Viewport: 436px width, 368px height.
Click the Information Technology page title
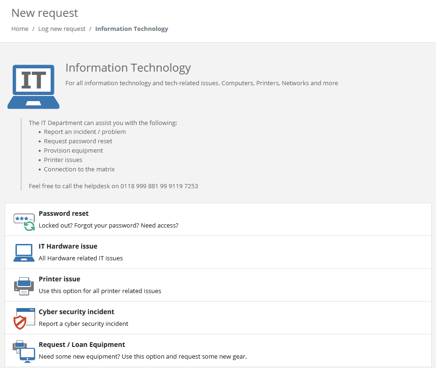pyautogui.click(x=128, y=67)
